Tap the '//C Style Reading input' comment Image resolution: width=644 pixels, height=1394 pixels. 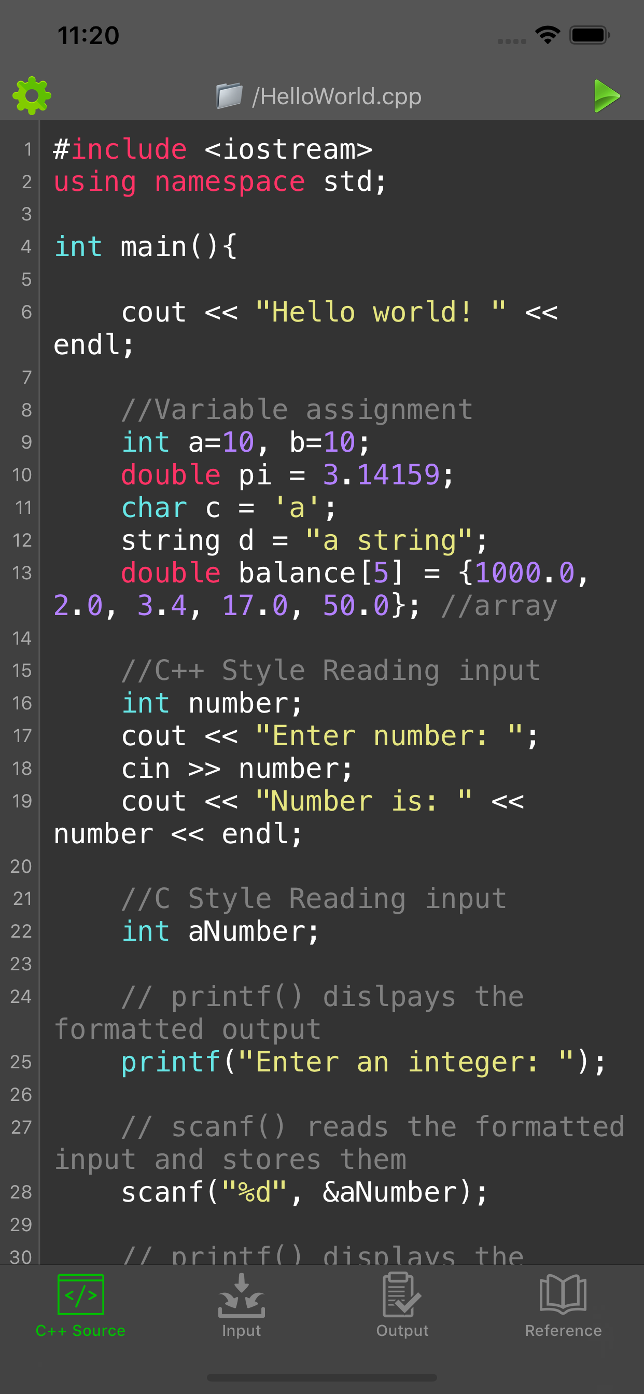click(314, 898)
